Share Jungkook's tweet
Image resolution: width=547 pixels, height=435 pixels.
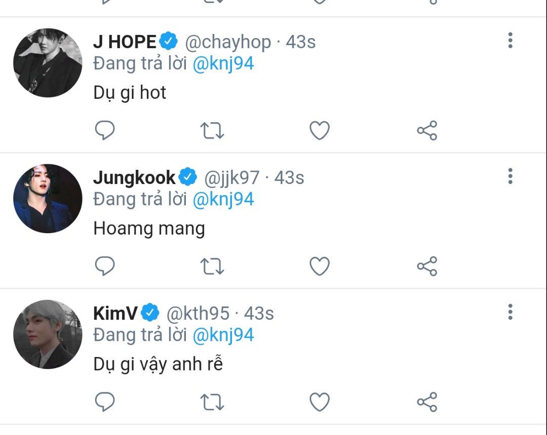(x=427, y=266)
